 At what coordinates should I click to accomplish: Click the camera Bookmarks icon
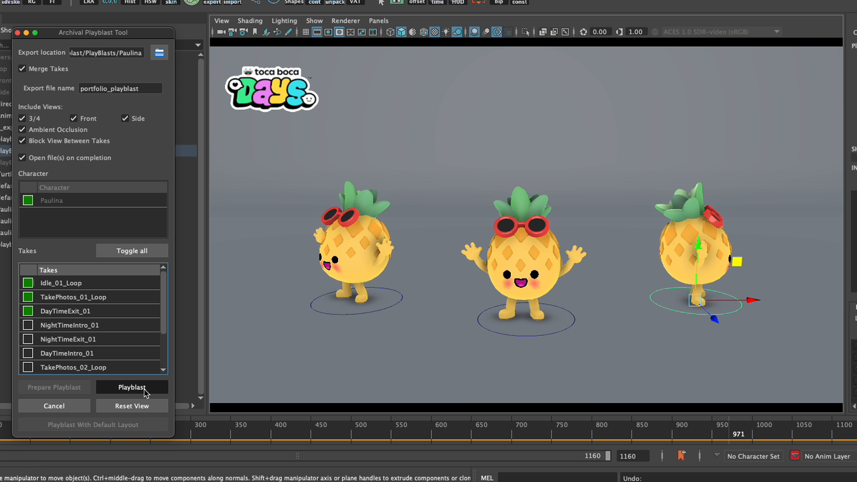(254, 31)
